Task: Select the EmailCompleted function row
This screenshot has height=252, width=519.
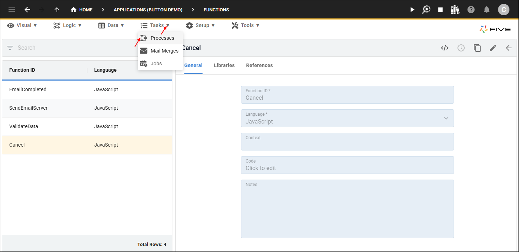Action: point(87,90)
